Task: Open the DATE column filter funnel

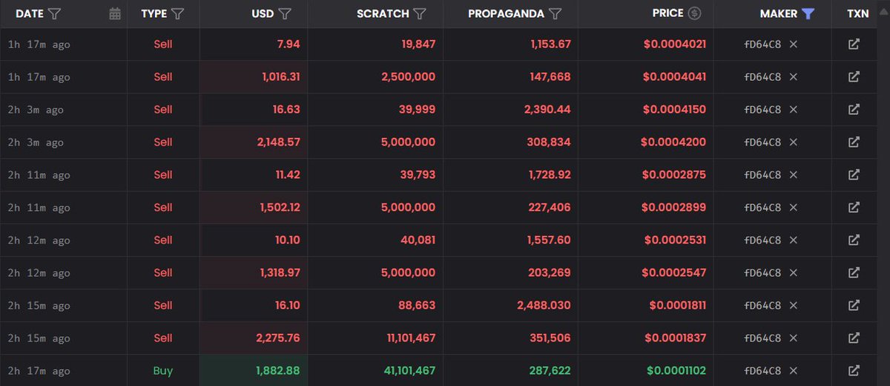Action: [x=54, y=13]
